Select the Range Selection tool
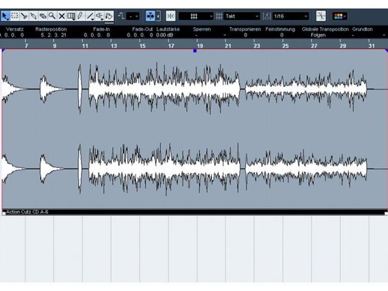 (15, 16)
